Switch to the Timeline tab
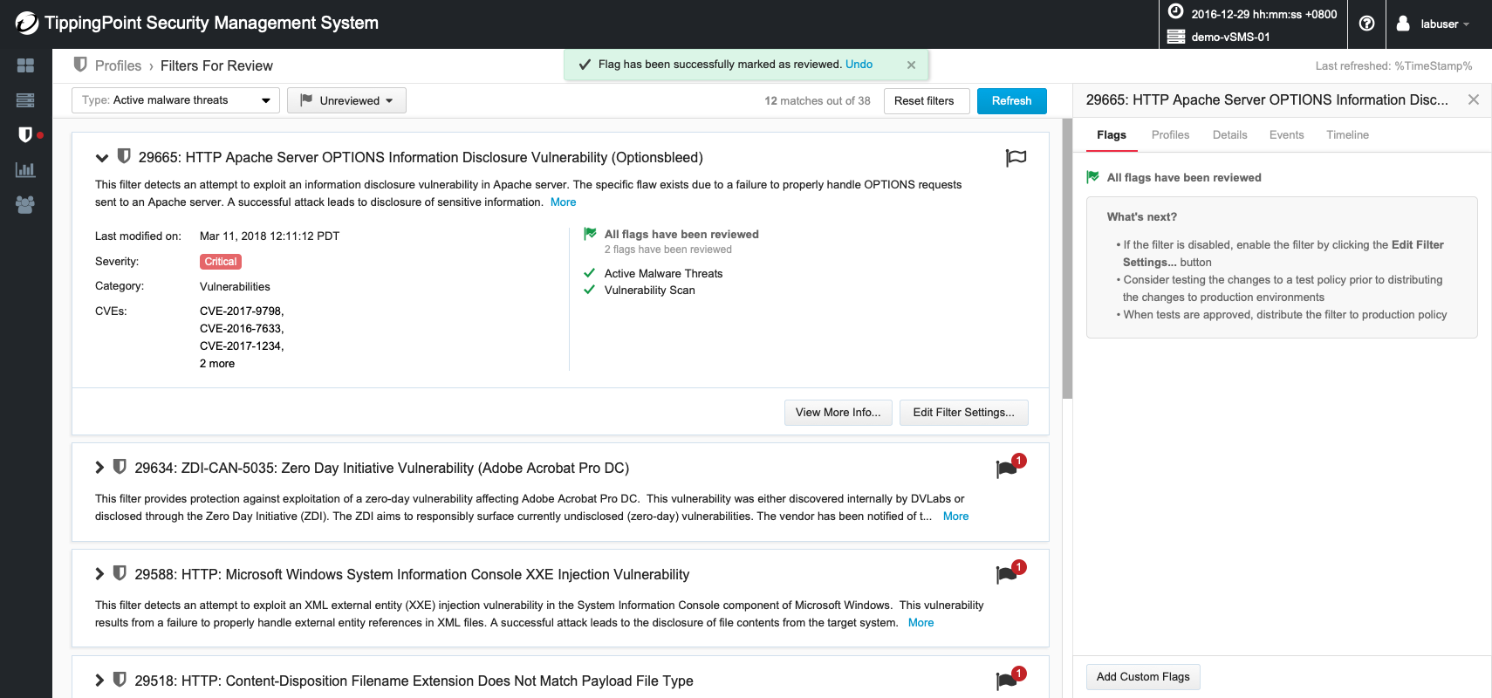The width and height of the screenshot is (1492, 698). (1347, 135)
